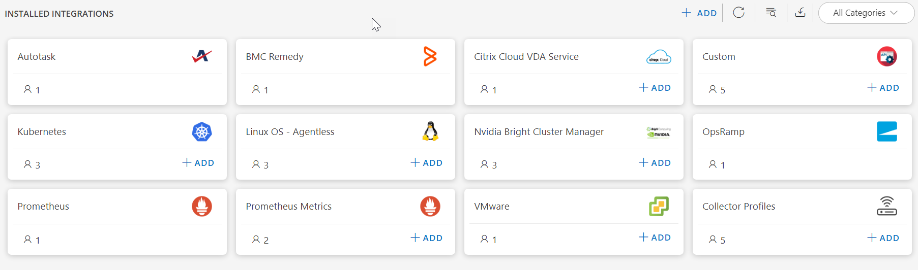This screenshot has height=270, width=918.
Task: Click the user count icon on Custom card
Action: point(713,89)
